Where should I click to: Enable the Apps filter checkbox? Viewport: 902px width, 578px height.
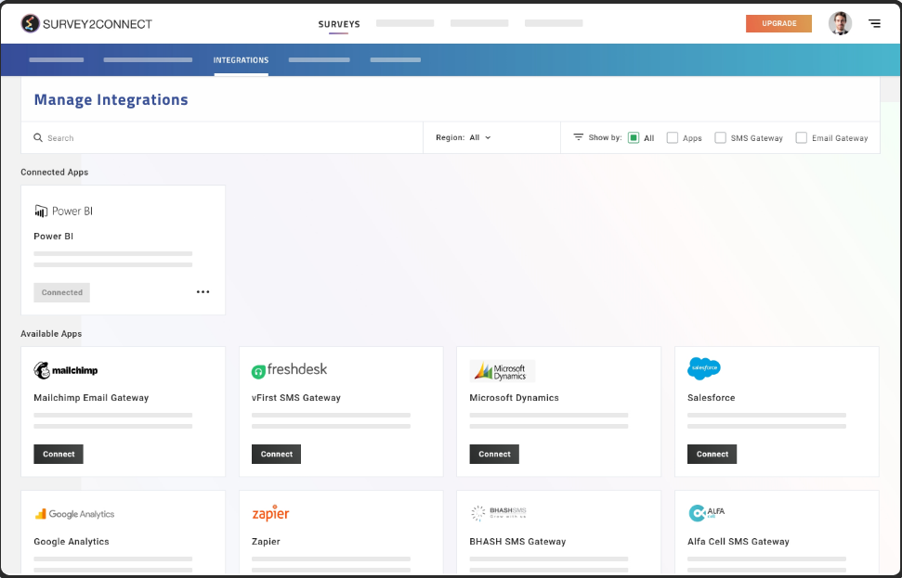click(672, 137)
